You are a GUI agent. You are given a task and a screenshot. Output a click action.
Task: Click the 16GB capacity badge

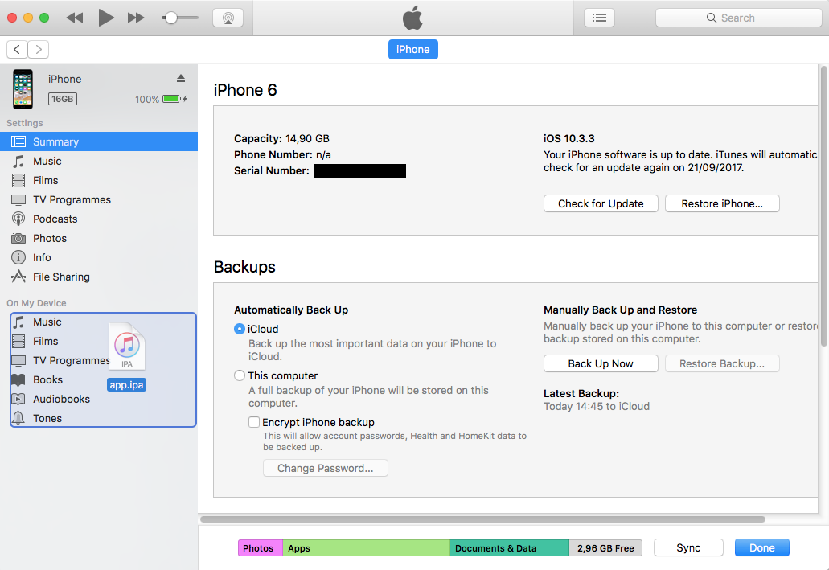pyautogui.click(x=63, y=99)
